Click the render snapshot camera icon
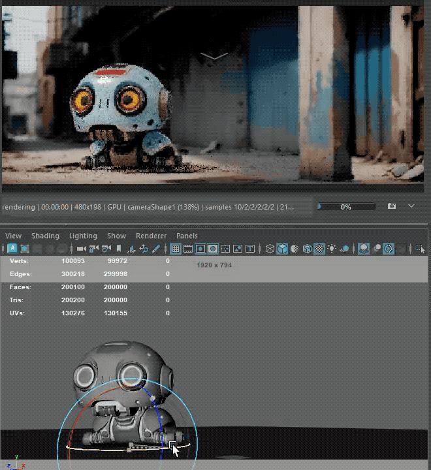The image size is (431, 470). [392, 206]
